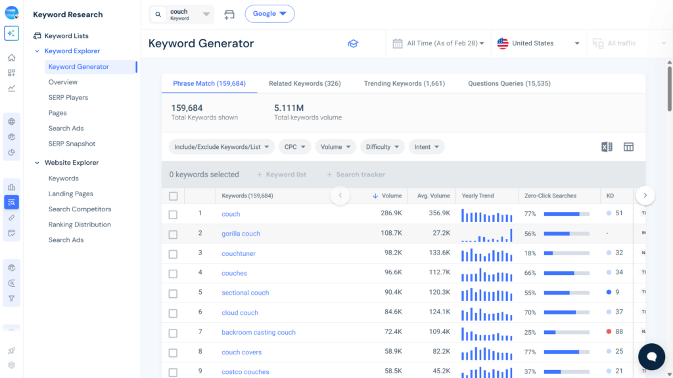The height and width of the screenshot is (378, 673).
Task: Click the AI sparkle icon below the logo
Action: pyautogui.click(x=12, y=33)
